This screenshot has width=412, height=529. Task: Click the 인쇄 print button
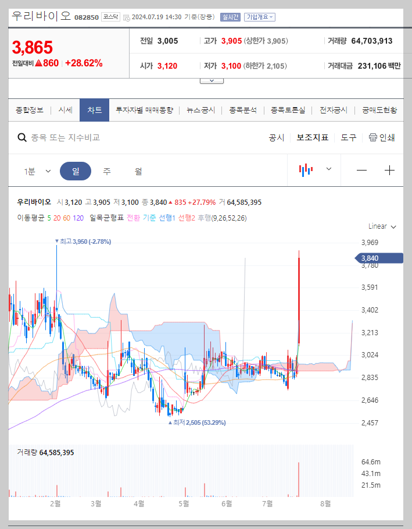click(x=382, y=138)
